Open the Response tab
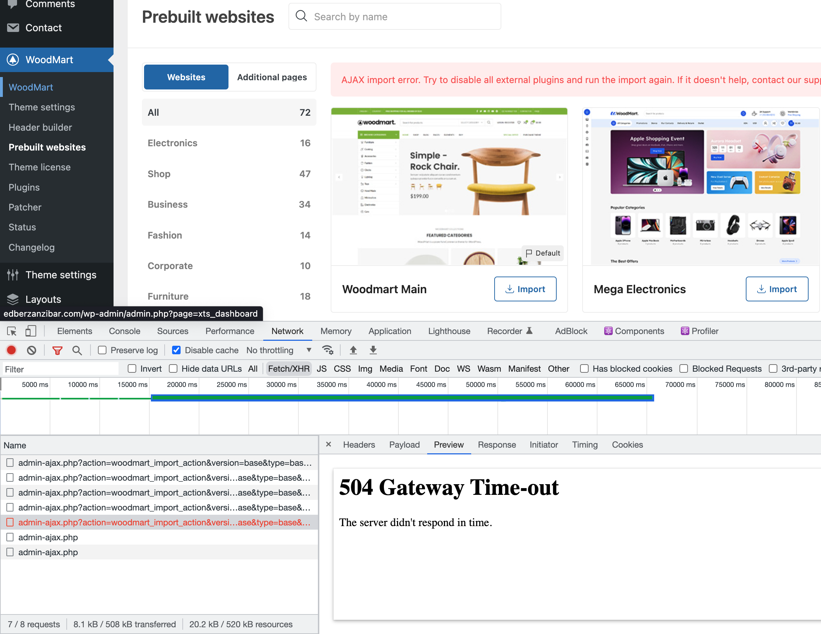The width and height of the screenshot is (821, 634). pos(497,445)
